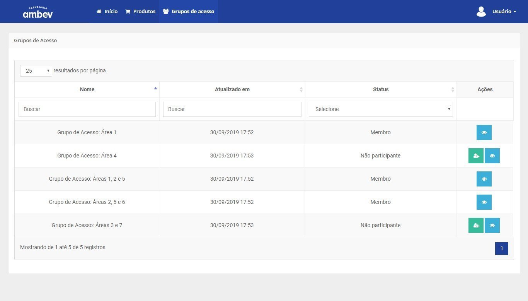
Task: Sort the table by Status column
Action: tap(380, 89)
